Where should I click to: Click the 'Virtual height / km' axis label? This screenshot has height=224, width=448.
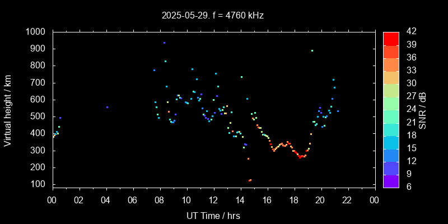(x=8, y=109)
